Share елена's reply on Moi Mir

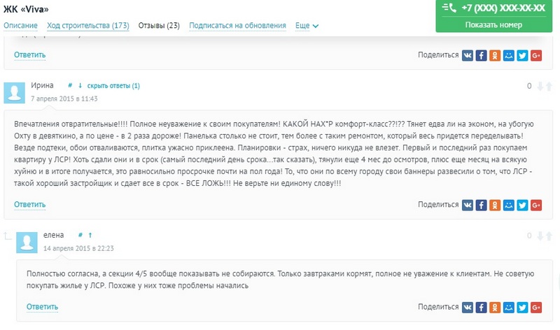(x=509, y=307)
